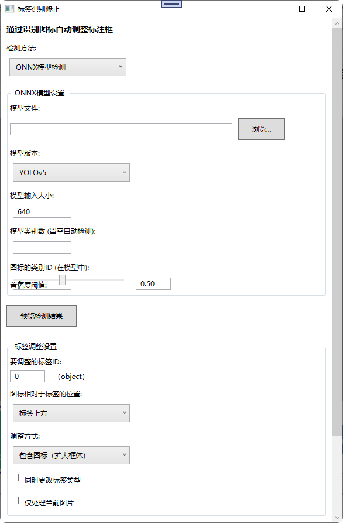
Task: Click the maximize window icon
Action: click(301, 9)
